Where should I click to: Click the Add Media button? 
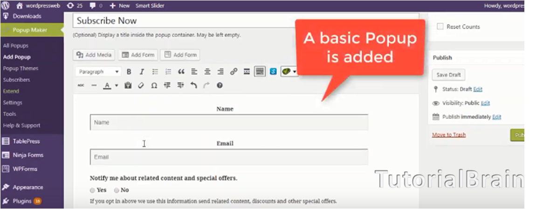coord(94,55)
